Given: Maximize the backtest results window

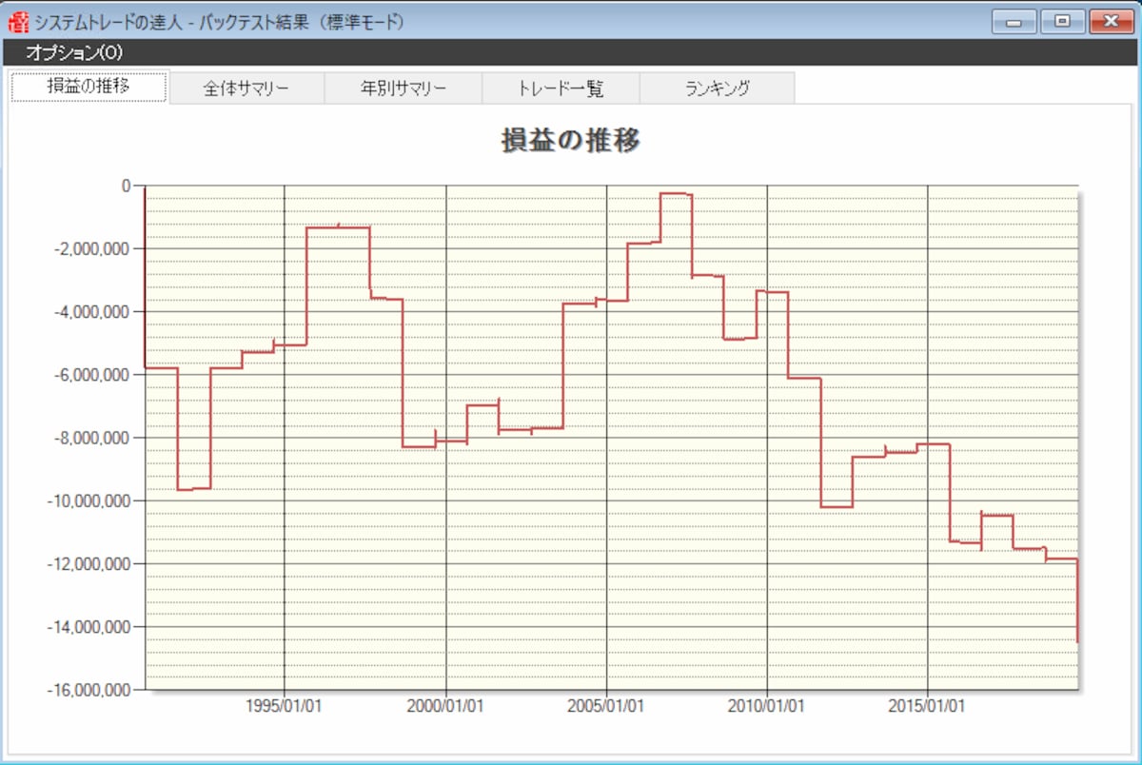Looking at the screenshot, I should 1062,20.
